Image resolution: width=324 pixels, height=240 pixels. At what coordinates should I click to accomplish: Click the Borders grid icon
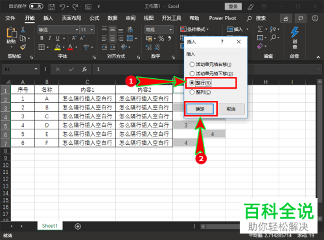pos(41,47)
